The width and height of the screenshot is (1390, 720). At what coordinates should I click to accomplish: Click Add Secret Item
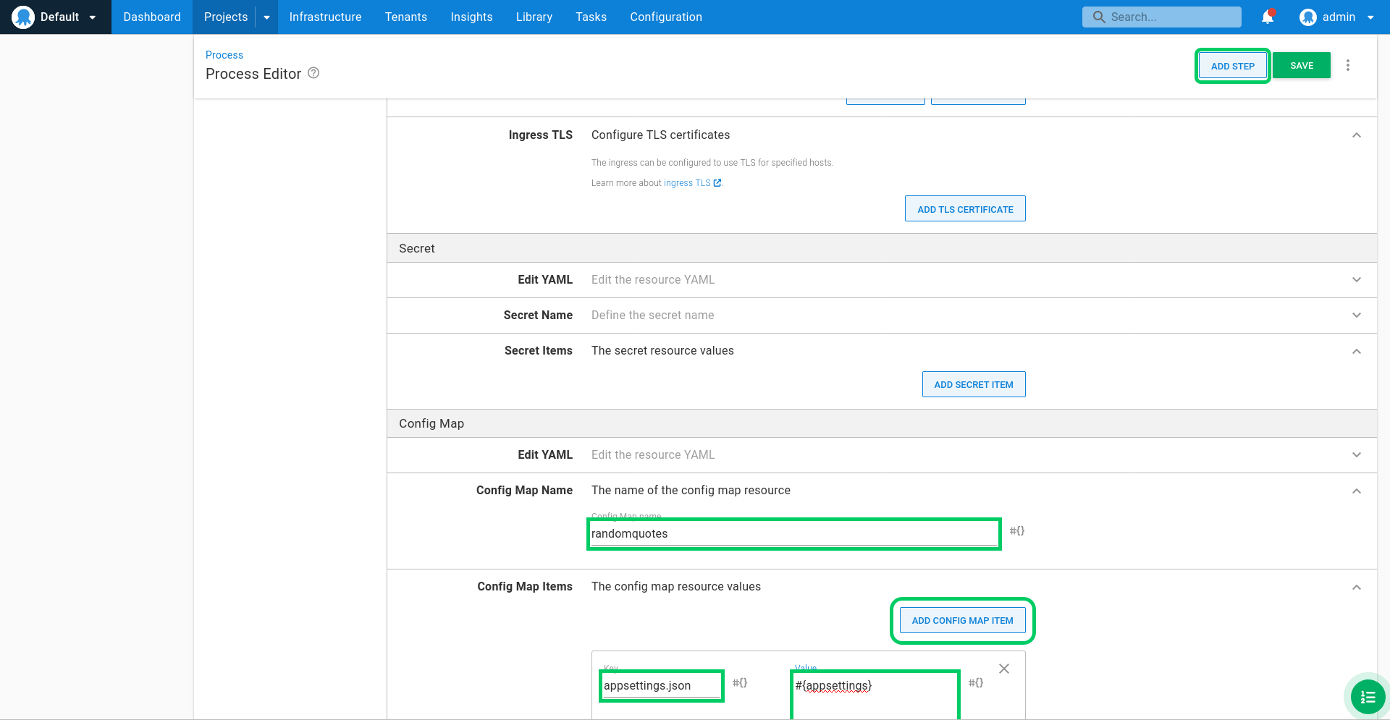(974, 384)
